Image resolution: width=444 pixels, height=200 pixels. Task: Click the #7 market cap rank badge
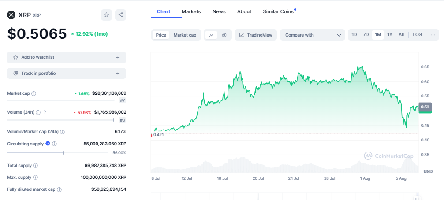tap(122, 100)
